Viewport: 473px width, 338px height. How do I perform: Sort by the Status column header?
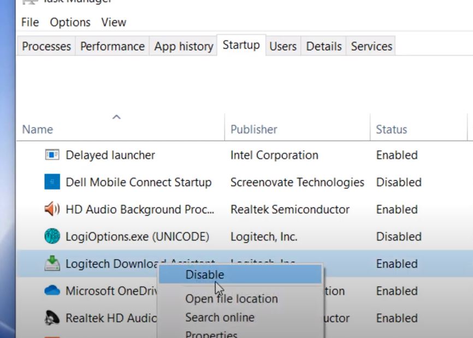point(391,129)
